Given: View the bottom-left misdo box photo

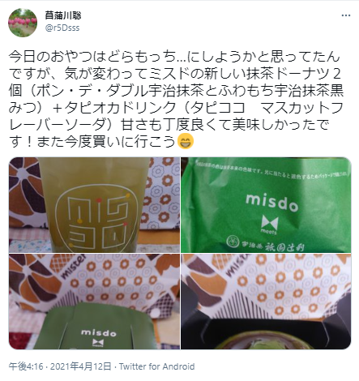Looking at the screenshot, I should tap(94, 302).
